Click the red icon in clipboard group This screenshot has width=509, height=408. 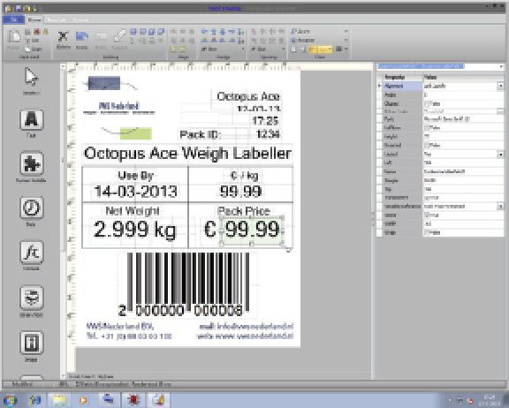pos(37,32)
